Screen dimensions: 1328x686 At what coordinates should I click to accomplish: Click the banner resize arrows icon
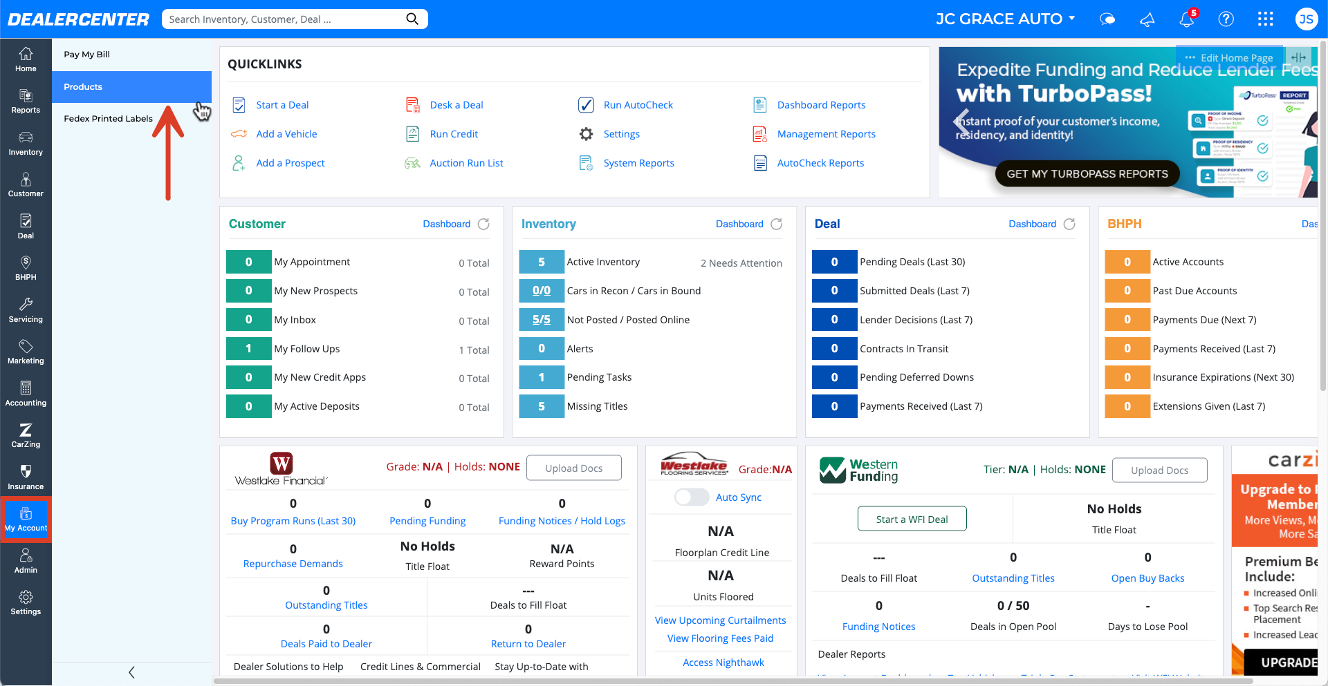click(x=1298, y=57)
